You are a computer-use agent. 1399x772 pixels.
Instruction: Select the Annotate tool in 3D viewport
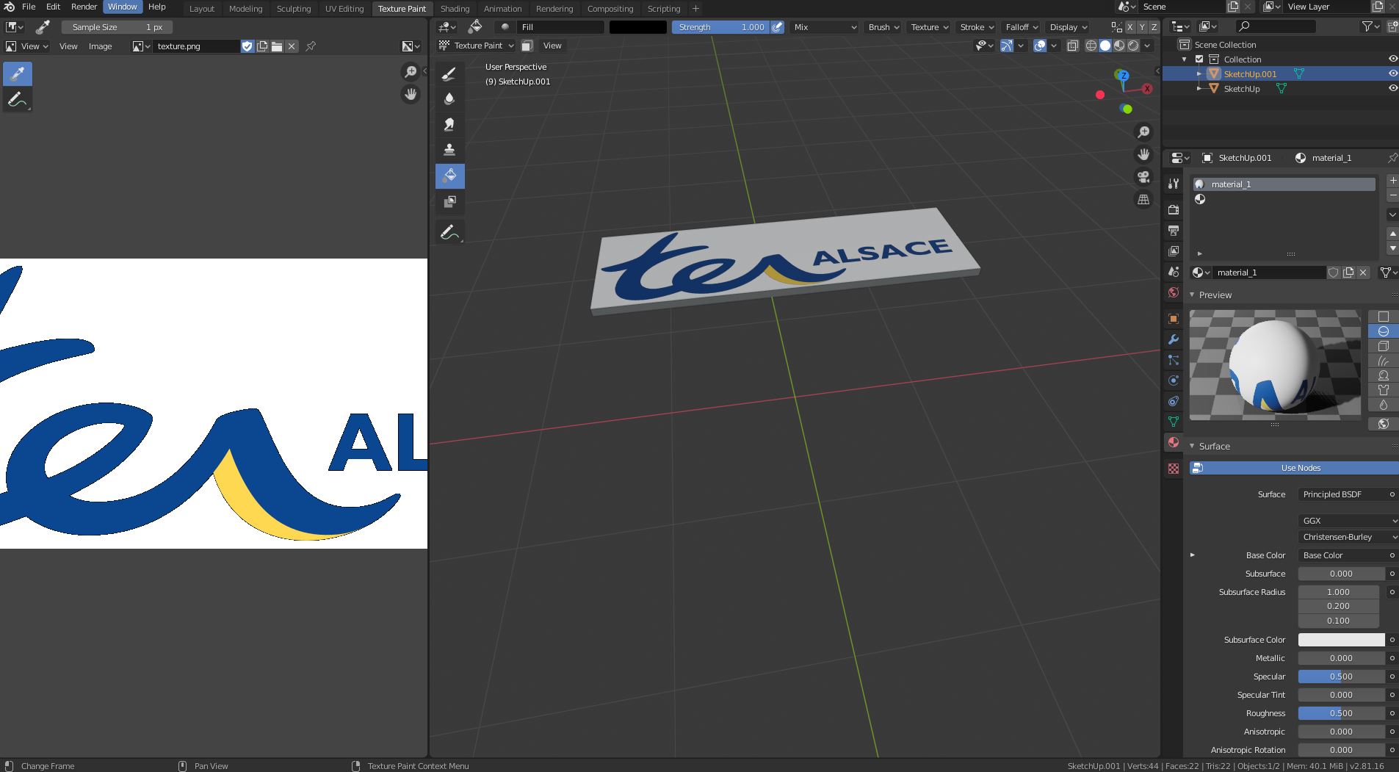pyautogui.click(x=449, y=232)
